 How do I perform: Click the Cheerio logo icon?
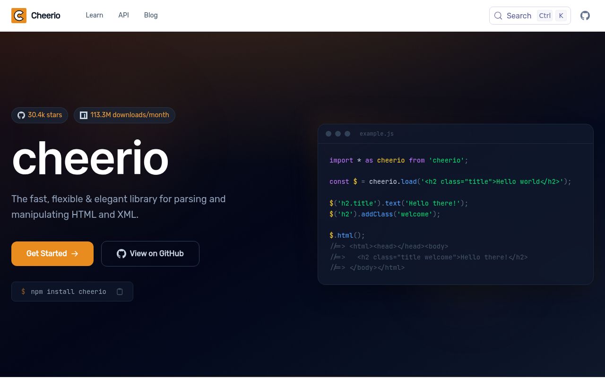tap(19, 16)
